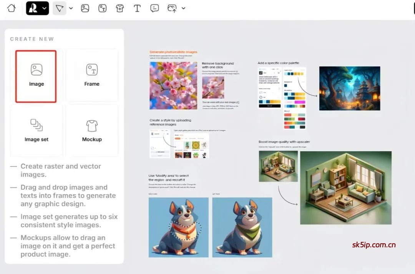The image size is (415, 274).
Task: Select the dog with green bandana image
Action: [x=242, y=227]
